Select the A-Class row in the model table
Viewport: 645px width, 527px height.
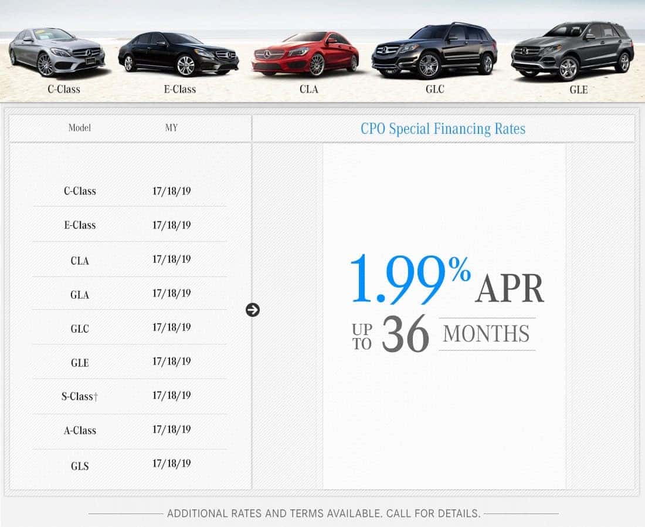point(130,430)
